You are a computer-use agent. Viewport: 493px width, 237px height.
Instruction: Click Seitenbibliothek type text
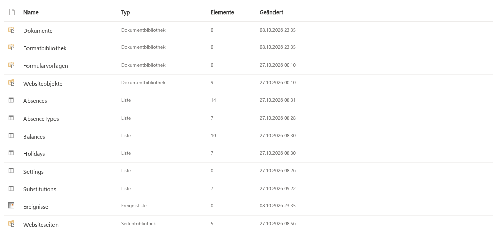(139, 223)
